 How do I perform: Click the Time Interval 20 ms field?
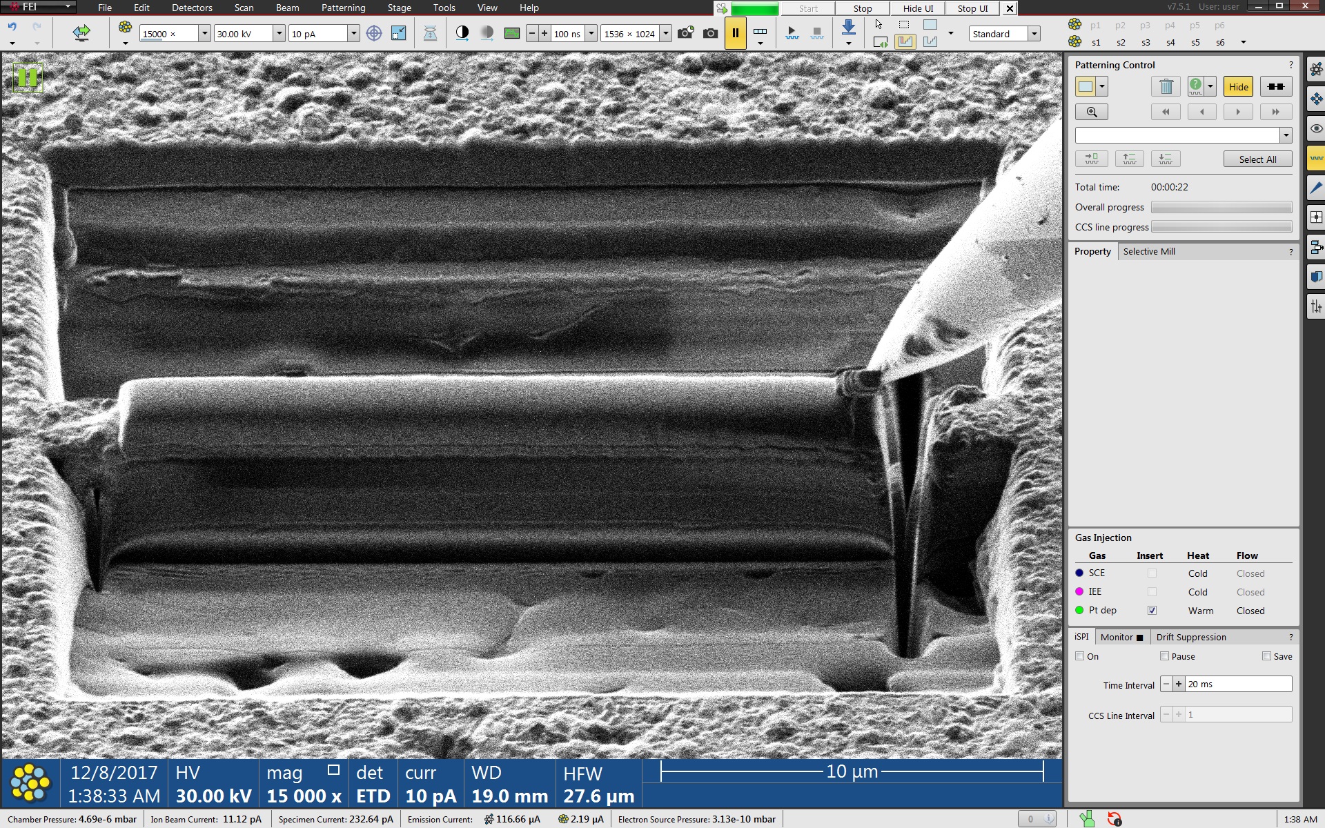[x=1238, y=684]
